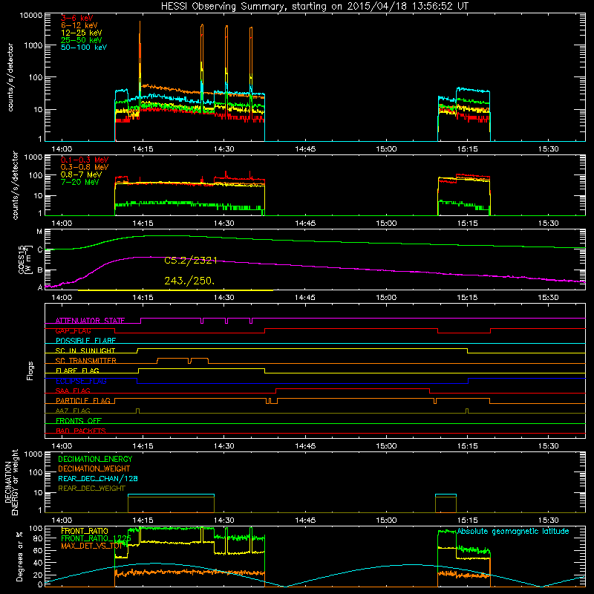Screen dimensions: 594x594
Task: Click the C5.2/2321 flare annotation
Action: (x=191, y=261)
